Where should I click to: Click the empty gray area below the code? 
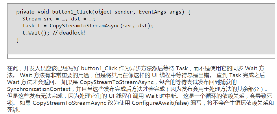click(x=141, y=49)
